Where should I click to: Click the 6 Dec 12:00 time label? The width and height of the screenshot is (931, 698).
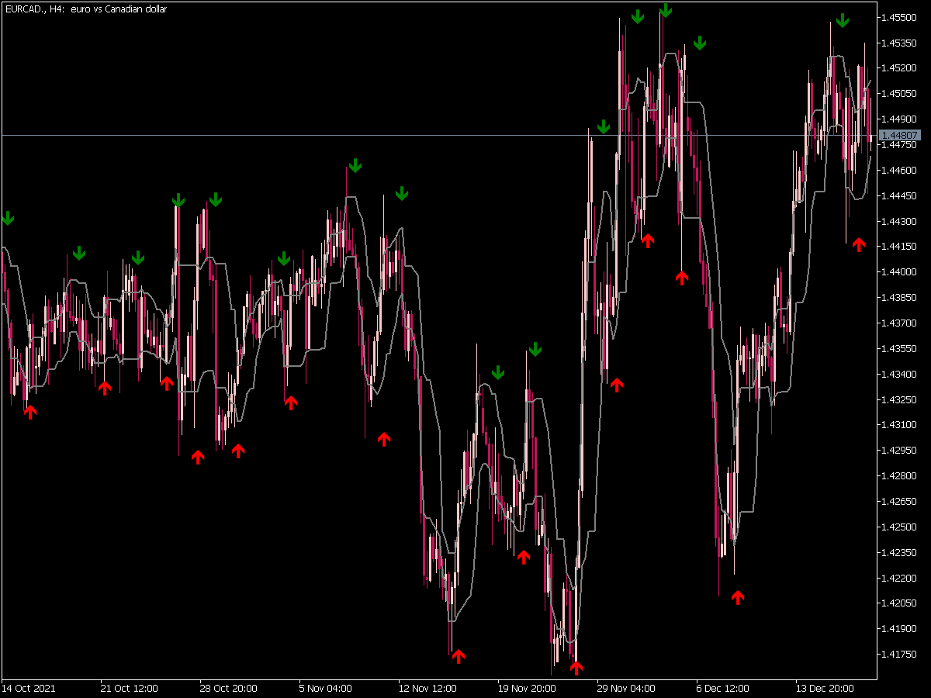(723, 688)
